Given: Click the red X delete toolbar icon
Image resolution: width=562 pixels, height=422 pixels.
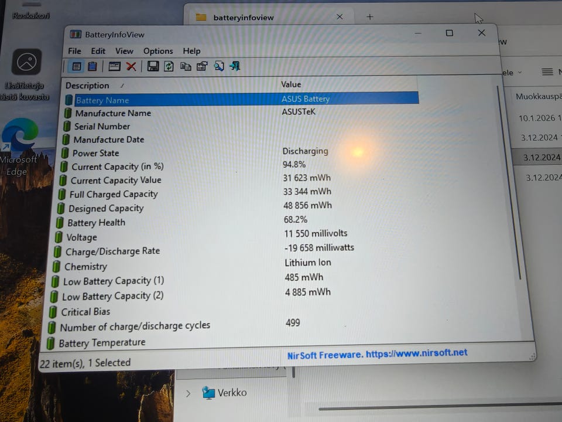Looking at the screenshot, I should coord(131,66).
